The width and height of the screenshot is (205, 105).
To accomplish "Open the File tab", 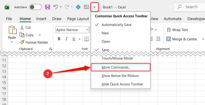I will (x=9, y=19).
